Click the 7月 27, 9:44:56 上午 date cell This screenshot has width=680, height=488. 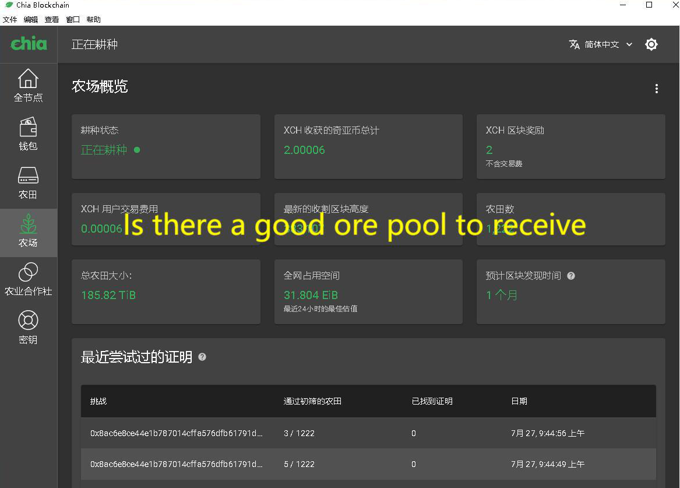point(548,433)
